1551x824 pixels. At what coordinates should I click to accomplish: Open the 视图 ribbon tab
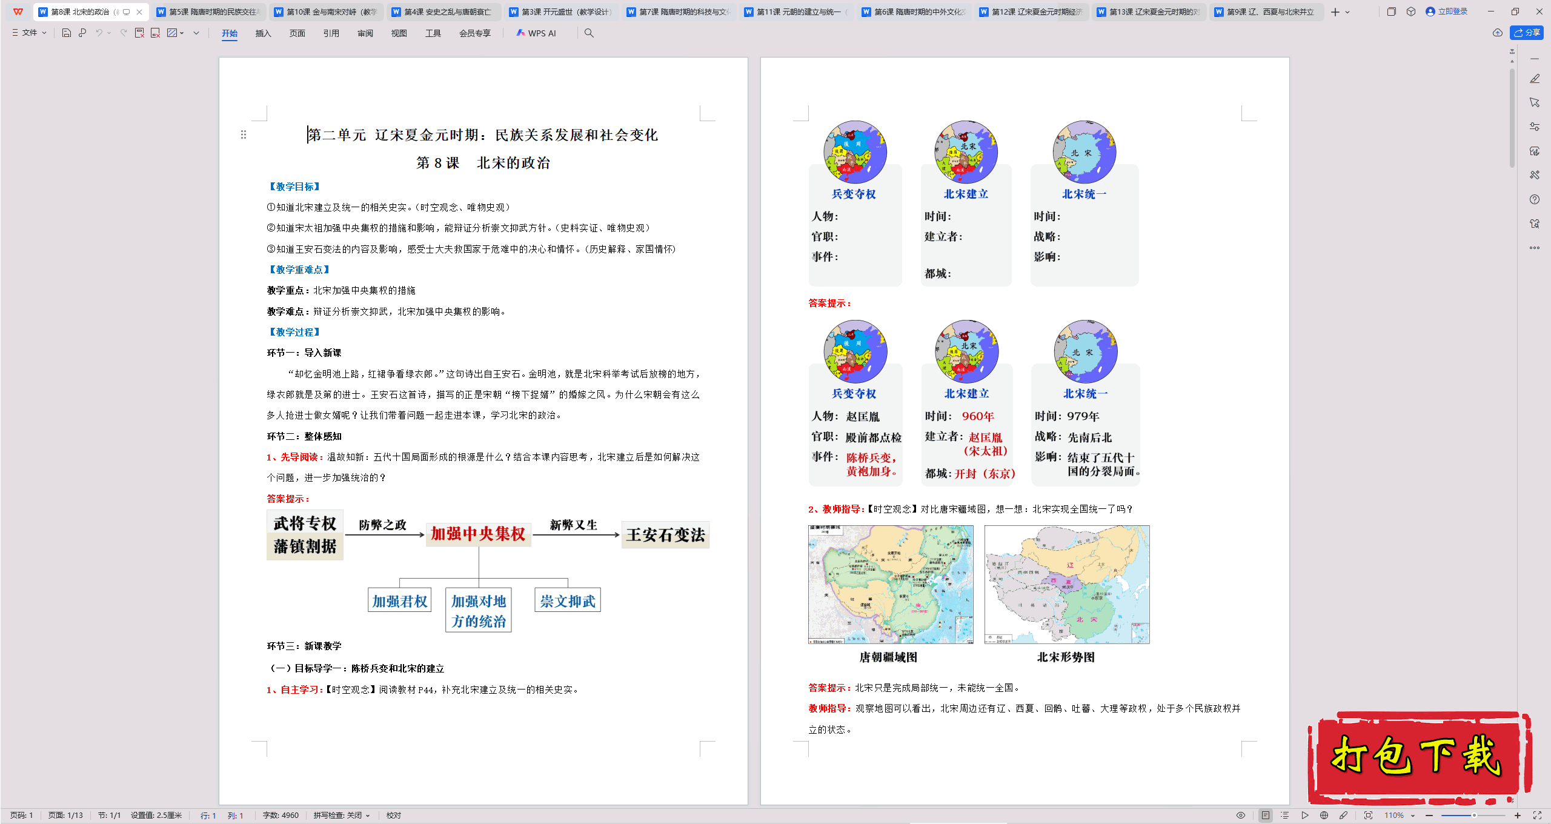pyautogui.click(x=399, y=33)
